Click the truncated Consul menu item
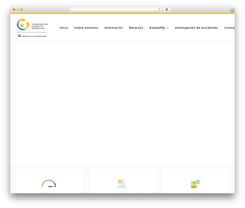The height and width of the screenshot is (208, 245). click(229, 28)
